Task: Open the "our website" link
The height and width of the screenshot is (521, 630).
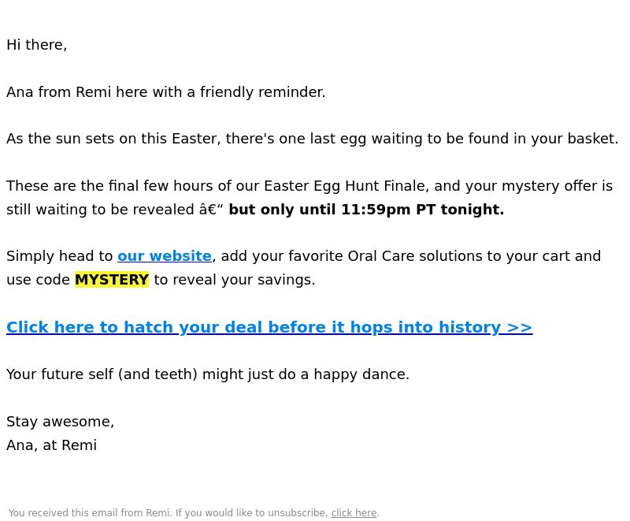Action: pyautogui.click(x=165, y=256)
